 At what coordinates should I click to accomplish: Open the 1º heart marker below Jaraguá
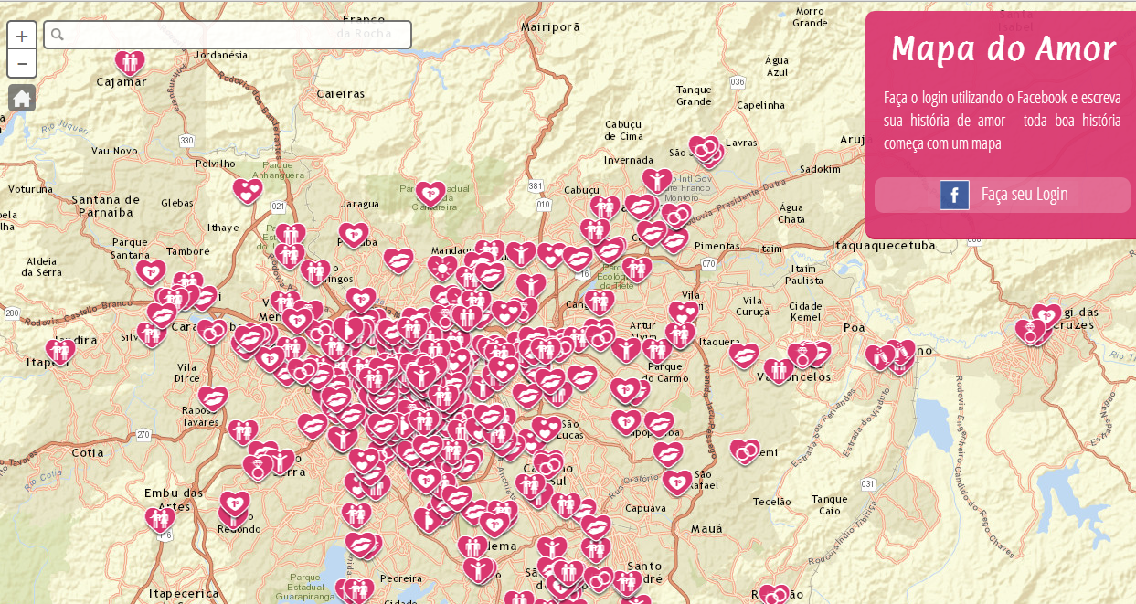coord(354,236)
